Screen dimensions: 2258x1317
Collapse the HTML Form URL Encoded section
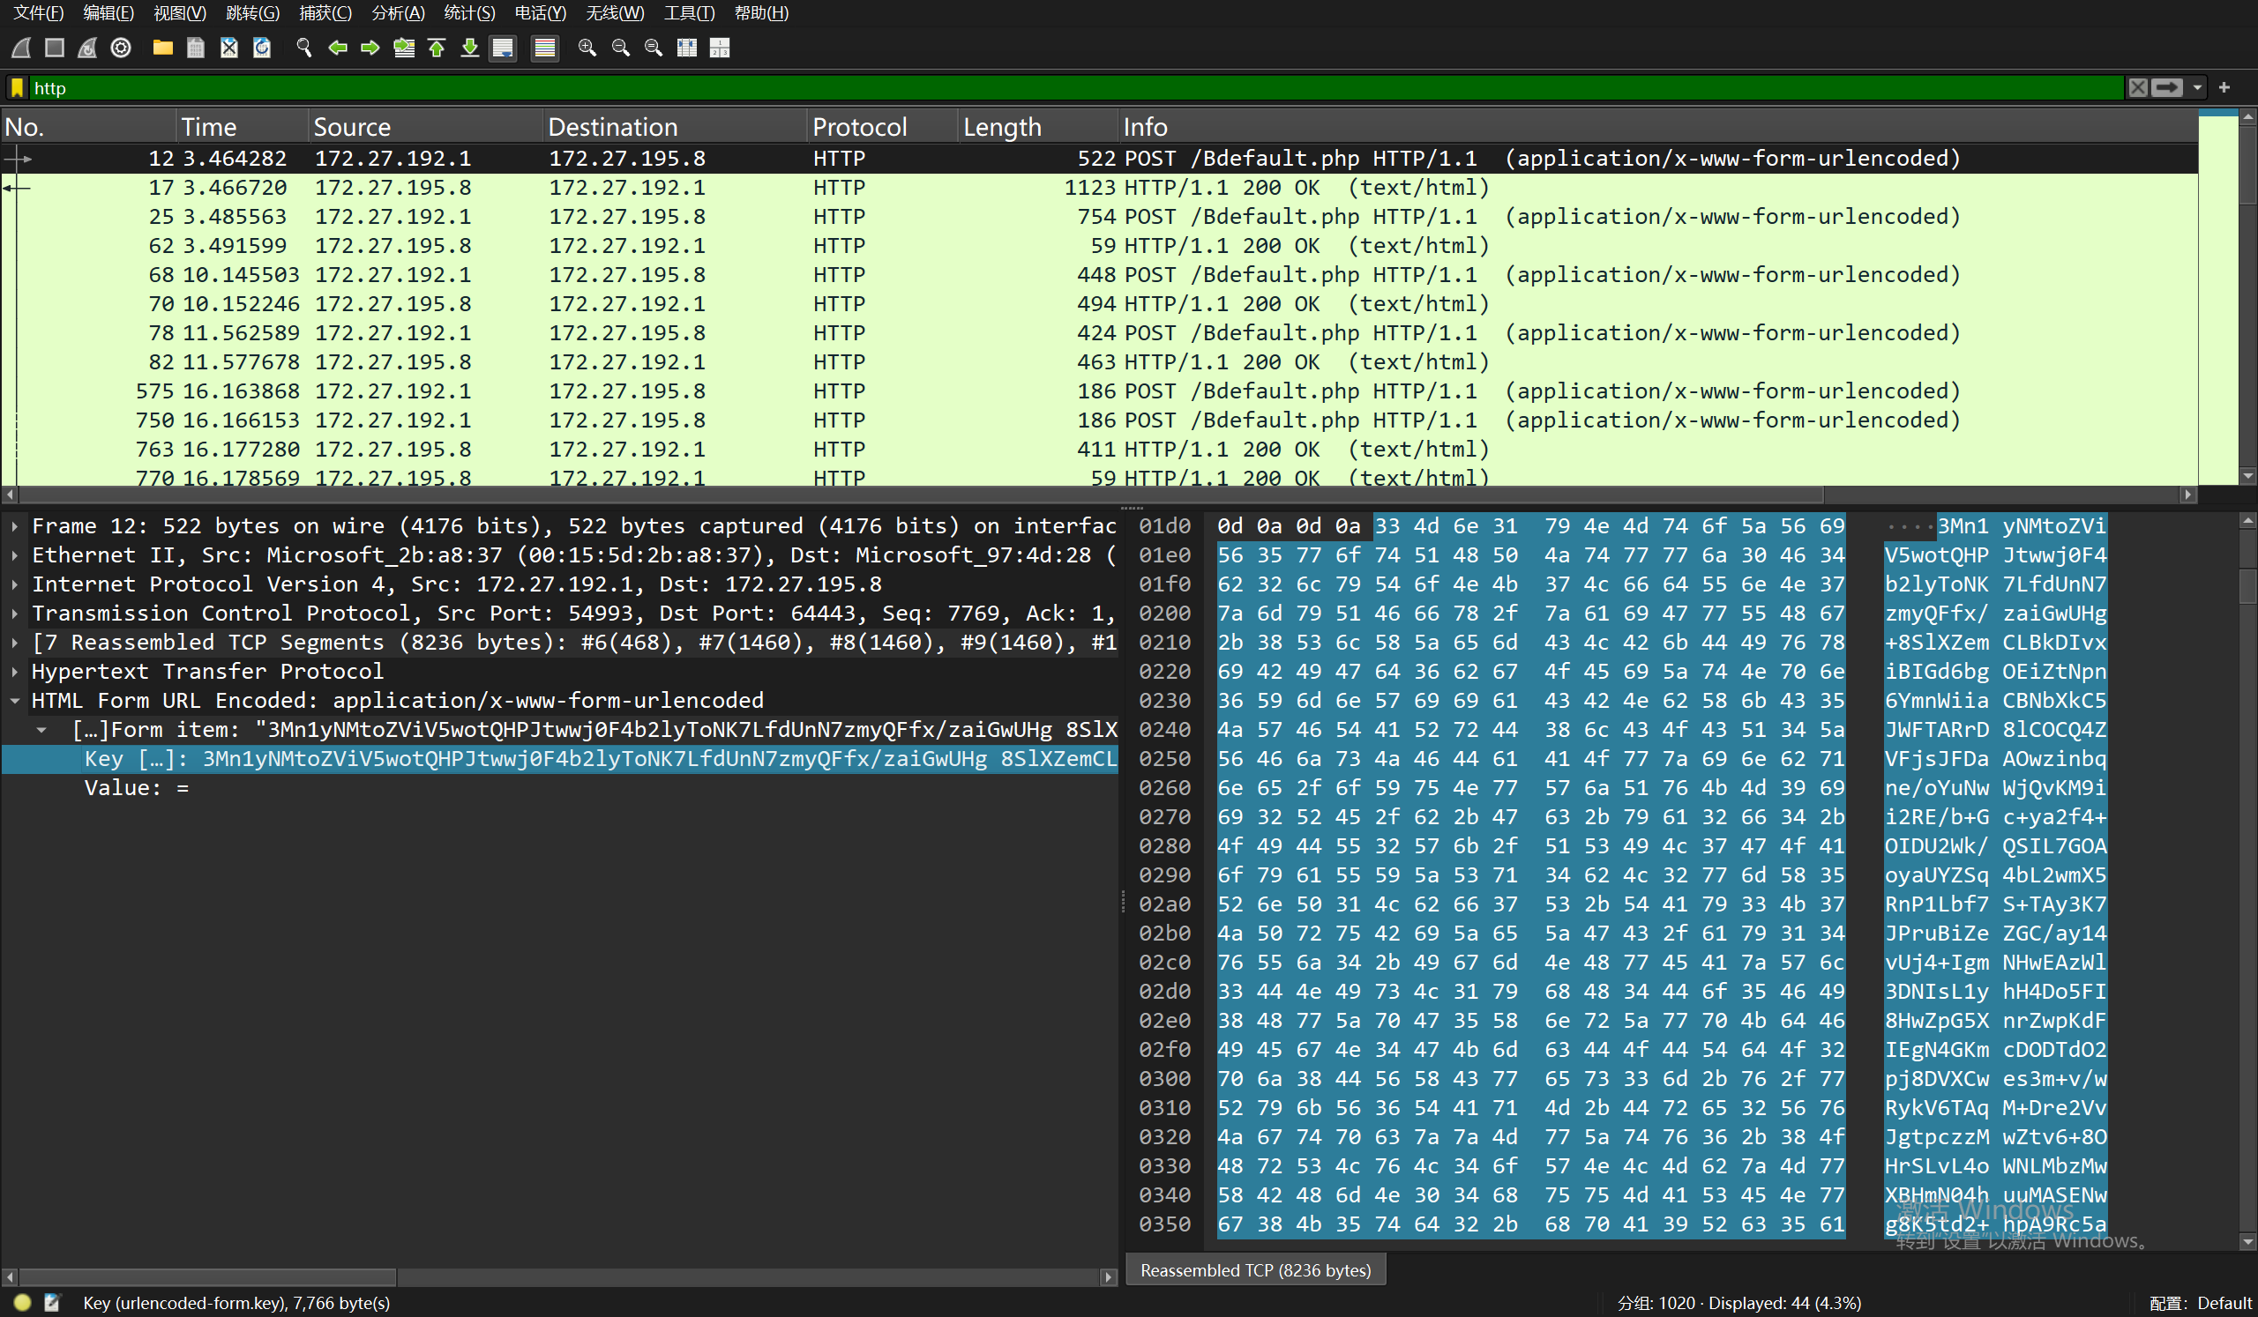tap(15, 701)
